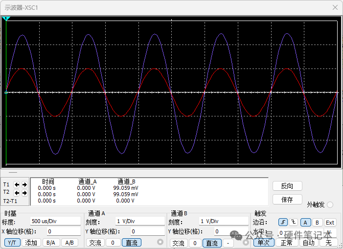Switch timebase to B/A mode
This screenshot has height=249, width=343.
[x=50, y=243]
